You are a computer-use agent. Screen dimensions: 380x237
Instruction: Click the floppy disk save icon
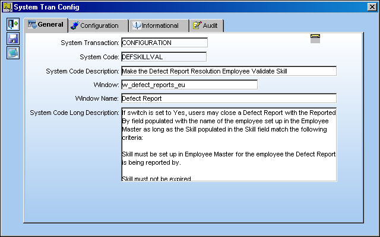pos(13,39)
